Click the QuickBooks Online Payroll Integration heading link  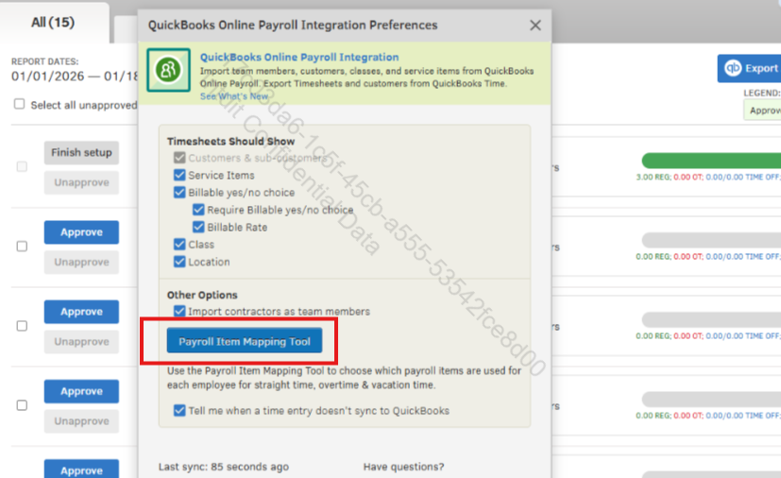tap(298, 58)
